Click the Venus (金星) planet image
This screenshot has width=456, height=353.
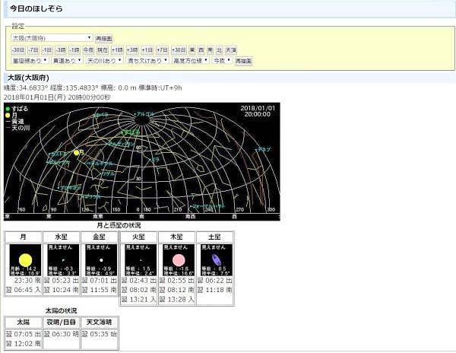[100, 261]
